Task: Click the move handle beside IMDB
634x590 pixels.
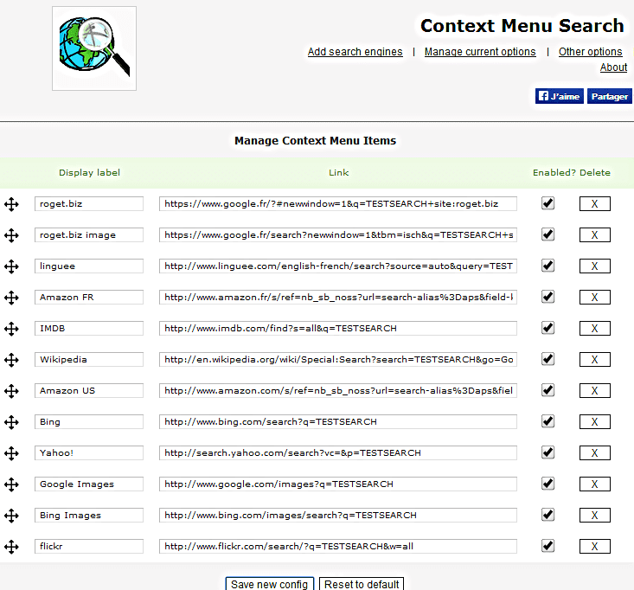Action: pyautogui.click(x=11, y=329)
